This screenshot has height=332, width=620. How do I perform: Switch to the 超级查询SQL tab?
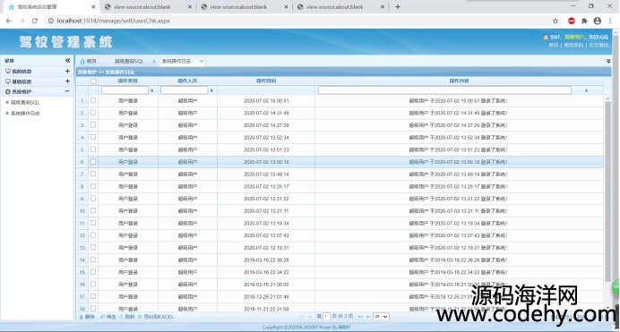(129, 61)
